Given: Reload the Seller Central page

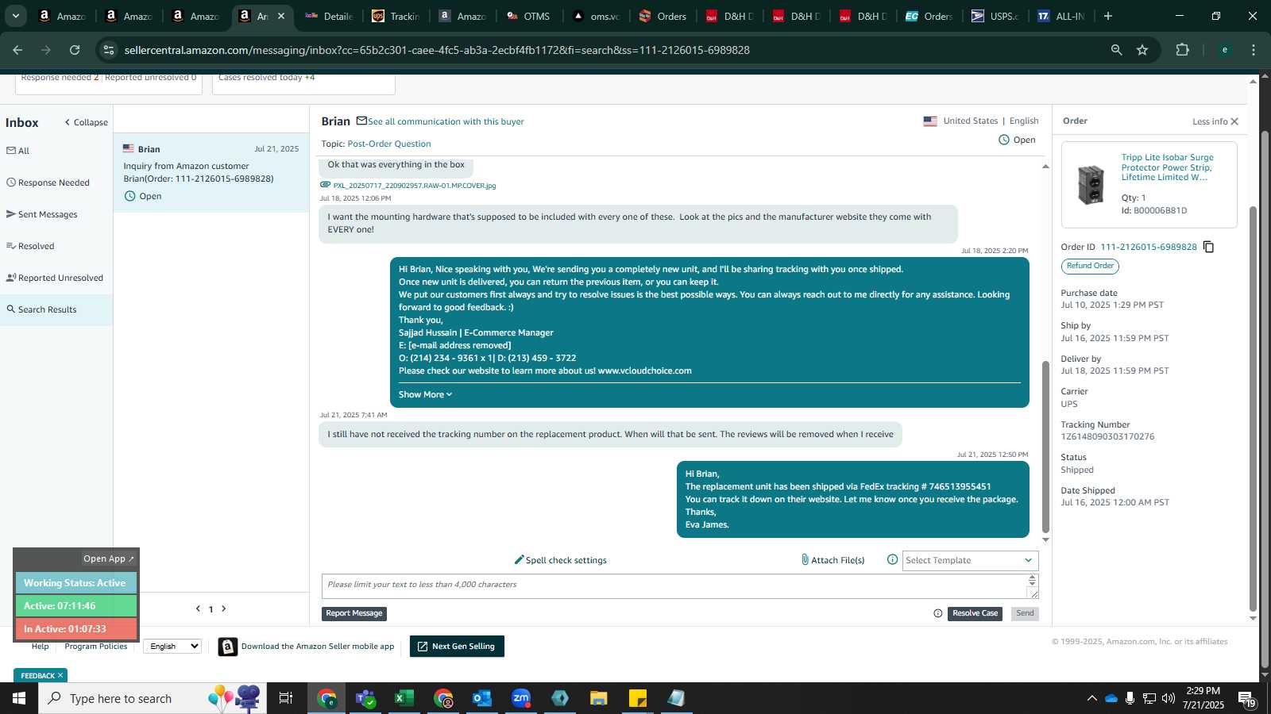Looking at the screenshot, I should tap(75, 50).
